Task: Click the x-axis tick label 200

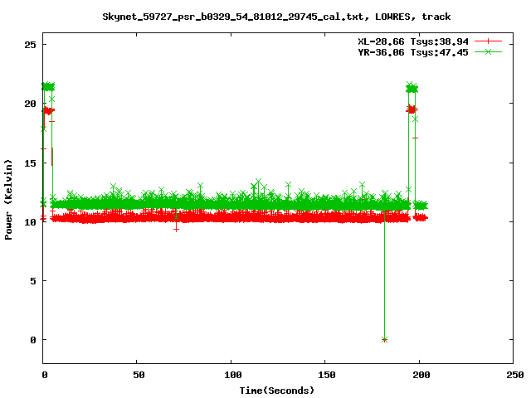Action: 421,375
